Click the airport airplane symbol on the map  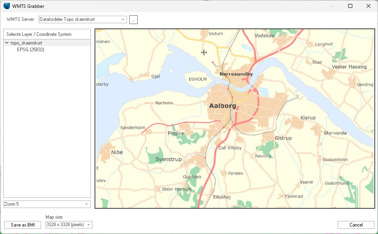[204, 52]
